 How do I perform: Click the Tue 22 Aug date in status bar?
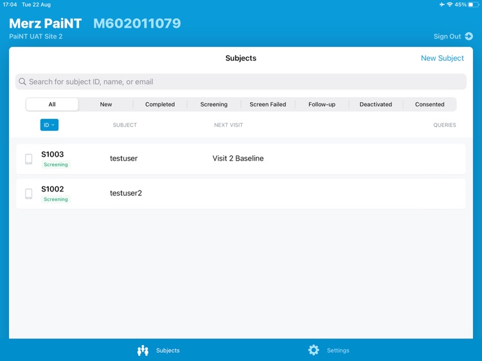[36, 4]
